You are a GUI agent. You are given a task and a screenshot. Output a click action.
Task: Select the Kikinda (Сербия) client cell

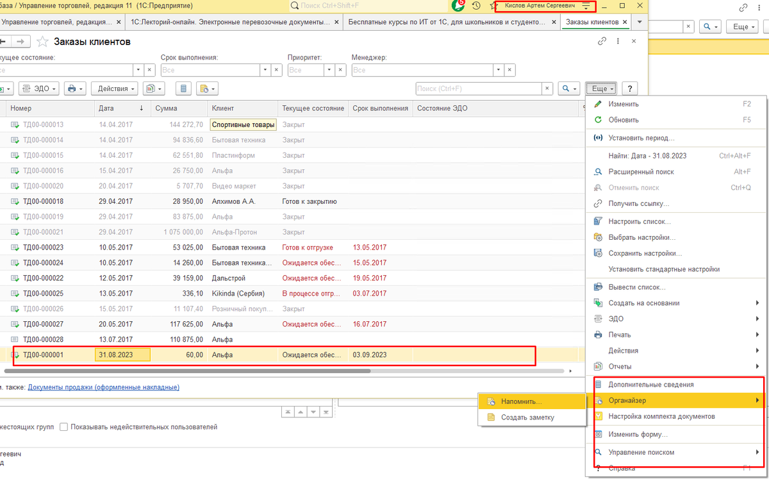coord(243,294)
